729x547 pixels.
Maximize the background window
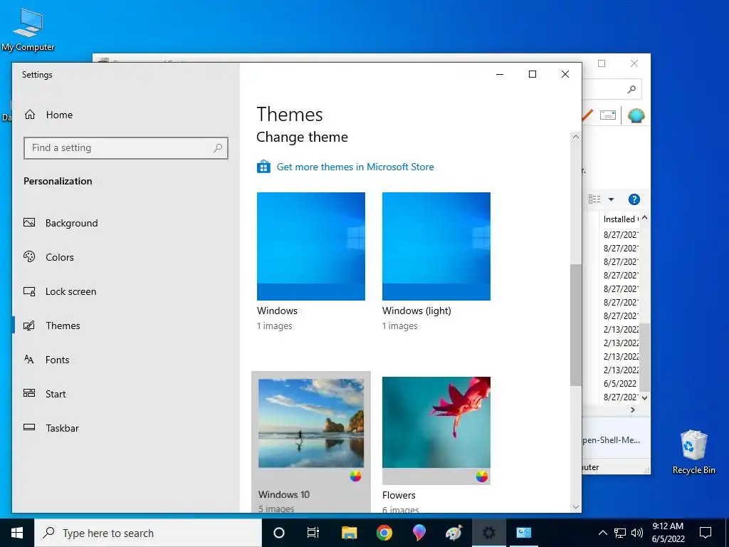(x=602, y=63)
